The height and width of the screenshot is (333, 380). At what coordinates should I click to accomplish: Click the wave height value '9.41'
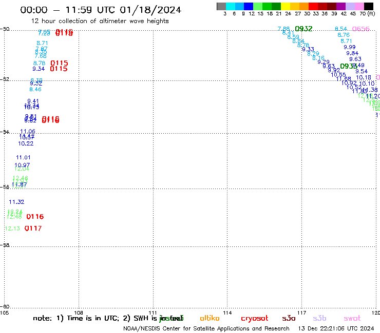tap(33, 101)
